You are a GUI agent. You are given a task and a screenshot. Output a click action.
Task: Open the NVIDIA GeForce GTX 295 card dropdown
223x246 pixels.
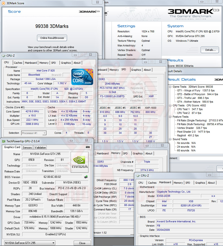53,243
